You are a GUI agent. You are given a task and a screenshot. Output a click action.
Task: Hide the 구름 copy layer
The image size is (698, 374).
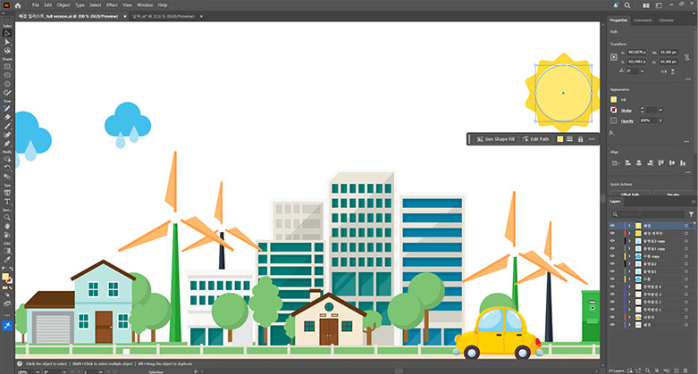612,256
